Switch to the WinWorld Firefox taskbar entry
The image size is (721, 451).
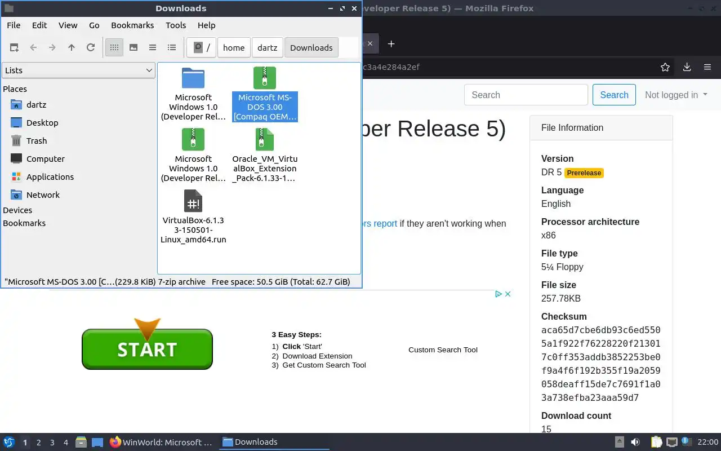click(x=161, y=442)
